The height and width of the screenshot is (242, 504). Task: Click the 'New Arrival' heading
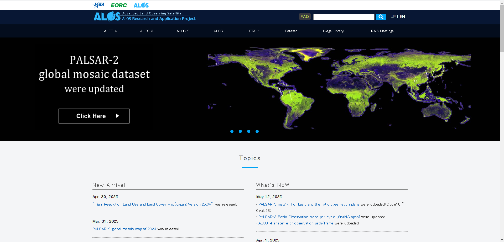[x=109, y=185]
